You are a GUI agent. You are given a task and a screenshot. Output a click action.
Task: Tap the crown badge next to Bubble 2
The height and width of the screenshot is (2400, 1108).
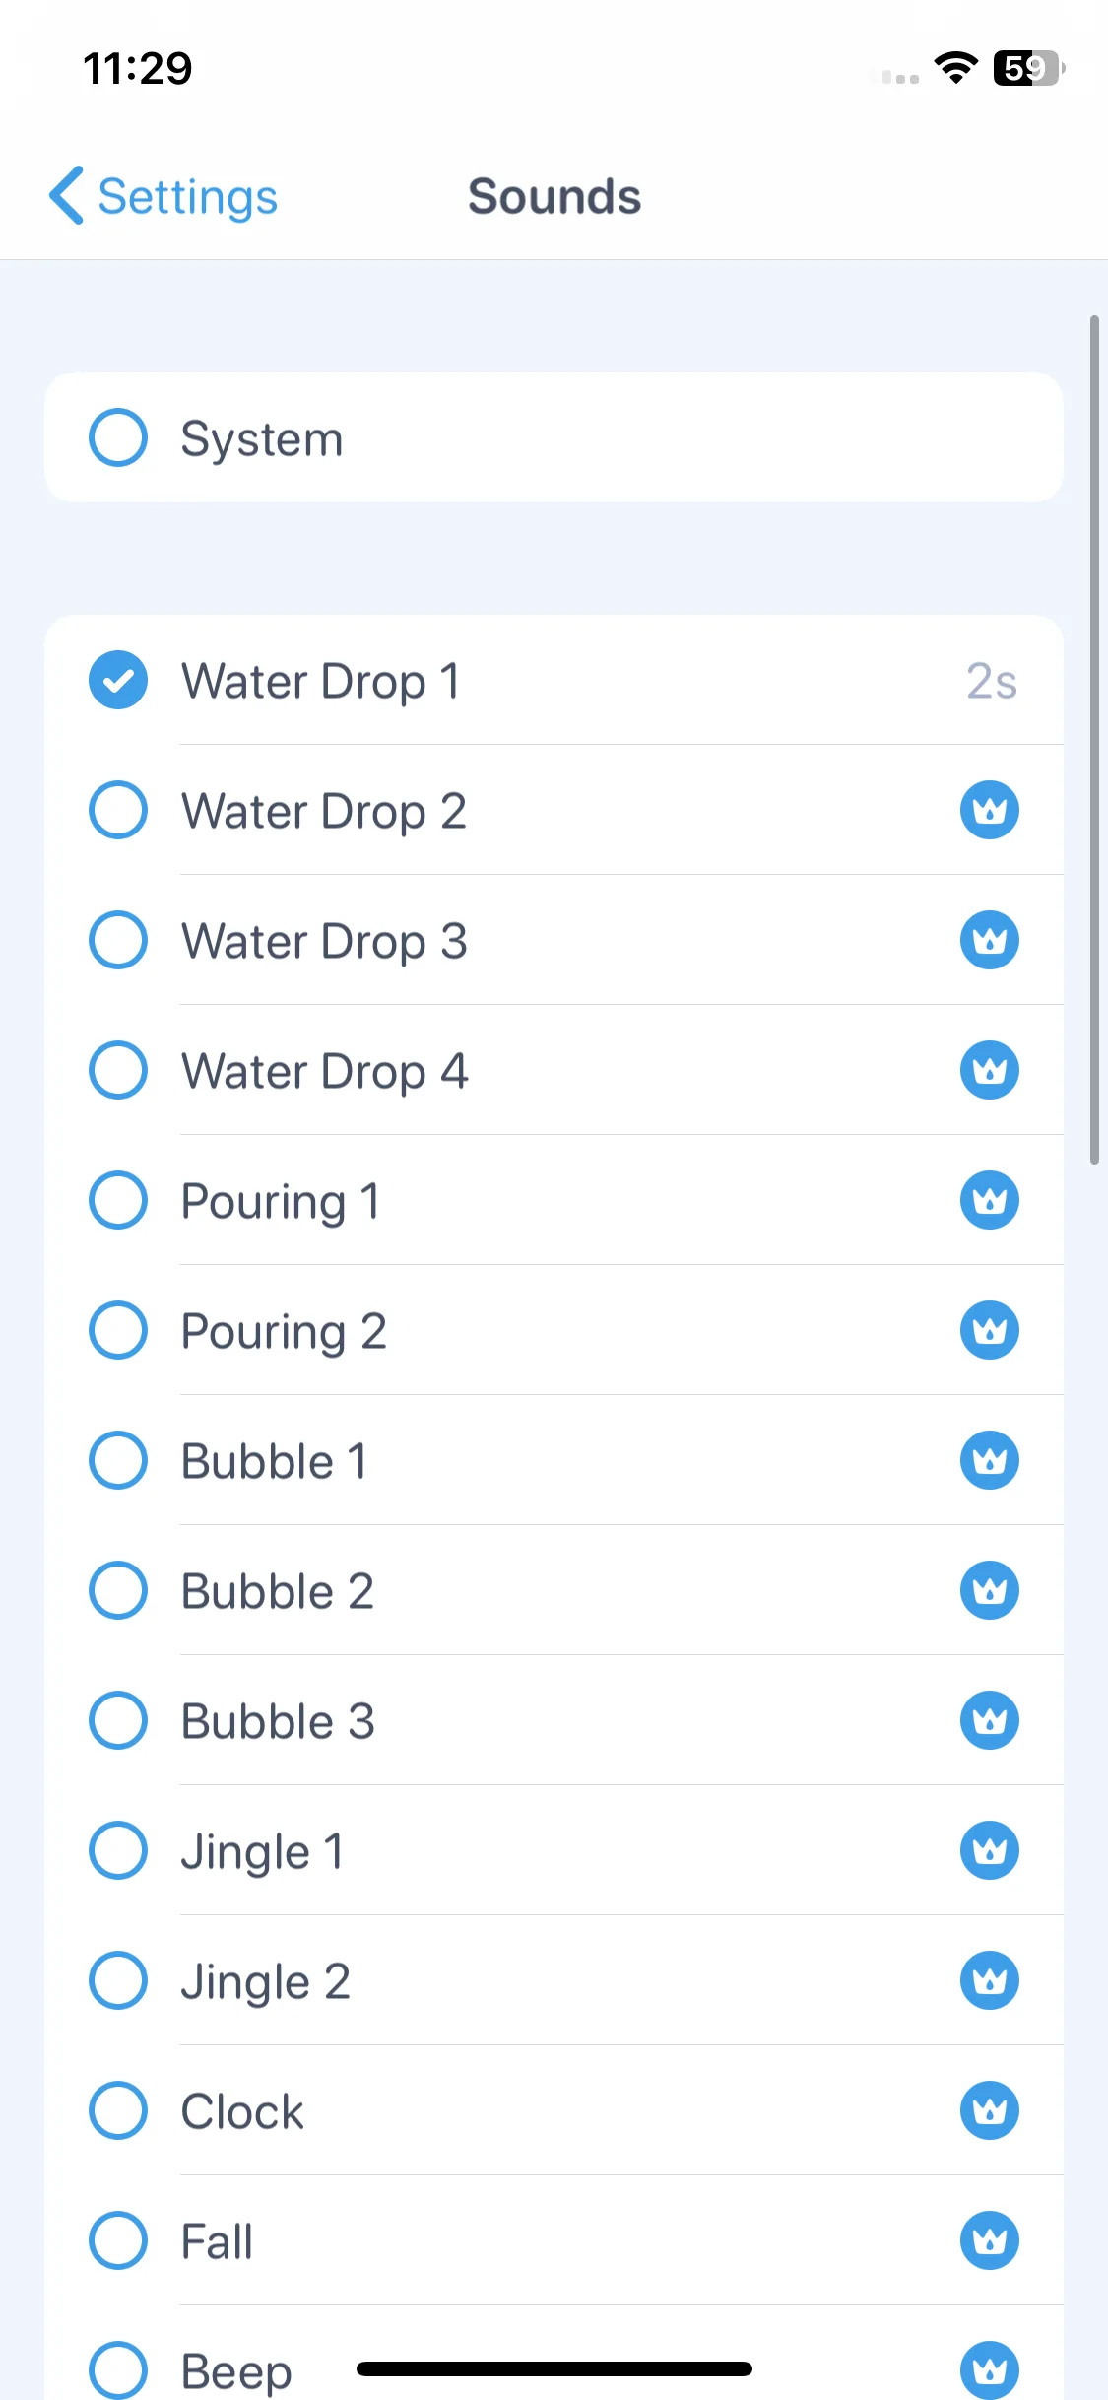click(989, 1590)
